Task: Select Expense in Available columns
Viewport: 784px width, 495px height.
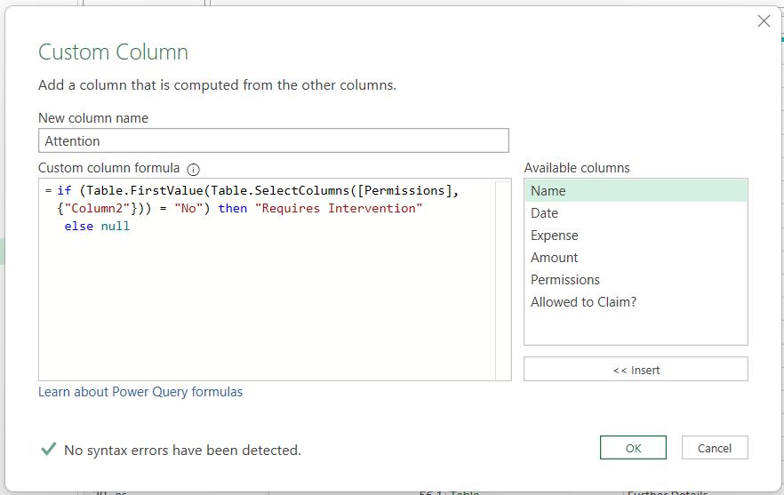Action: 636,236
